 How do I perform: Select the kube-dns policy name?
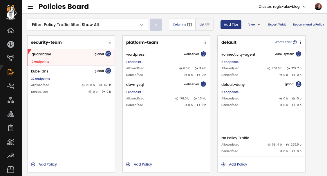click(x=40, y=71)
